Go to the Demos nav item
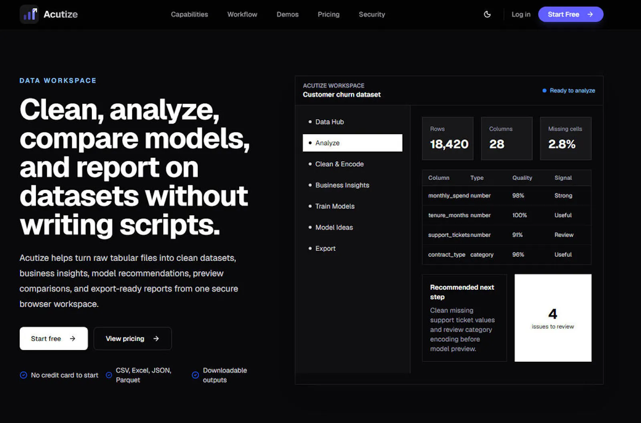The image size is (641, 423). 288,14
